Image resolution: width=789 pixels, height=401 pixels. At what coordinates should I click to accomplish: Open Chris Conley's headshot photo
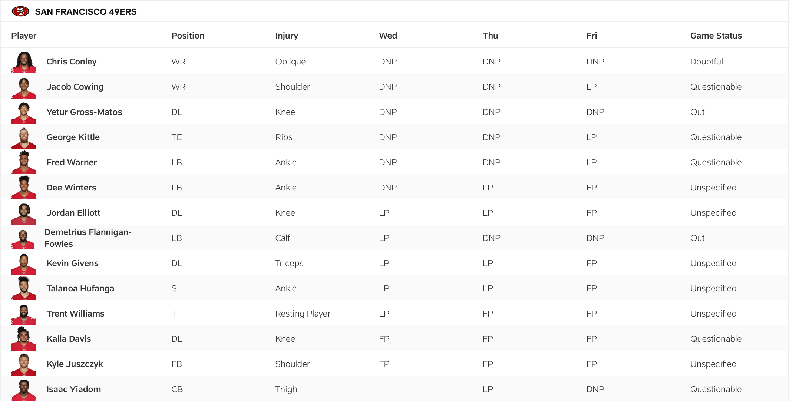(24, 62)
